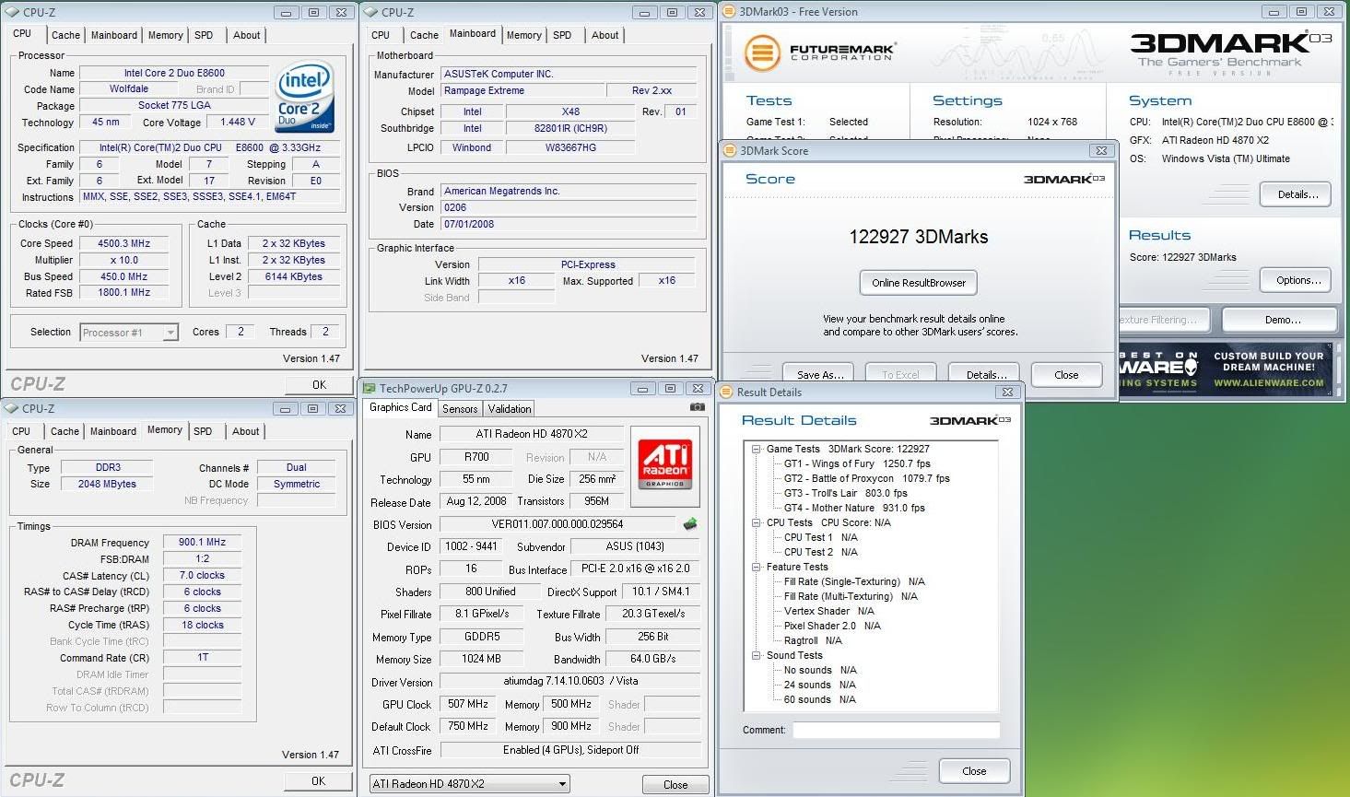Select the Vertex Shader result row
The width and height of the screenshot is (1350, 797).
(x=828, y=612)
